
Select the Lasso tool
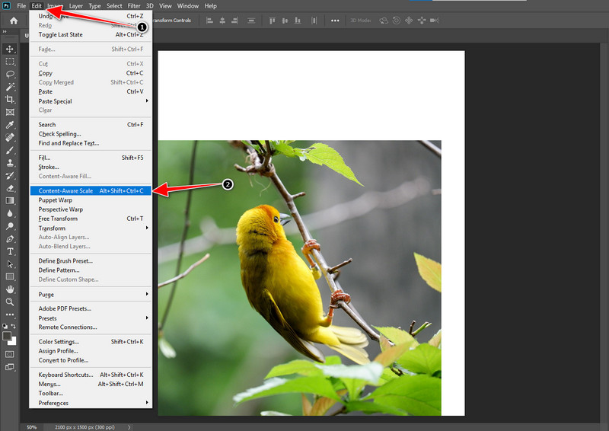(x=10, y=74)
